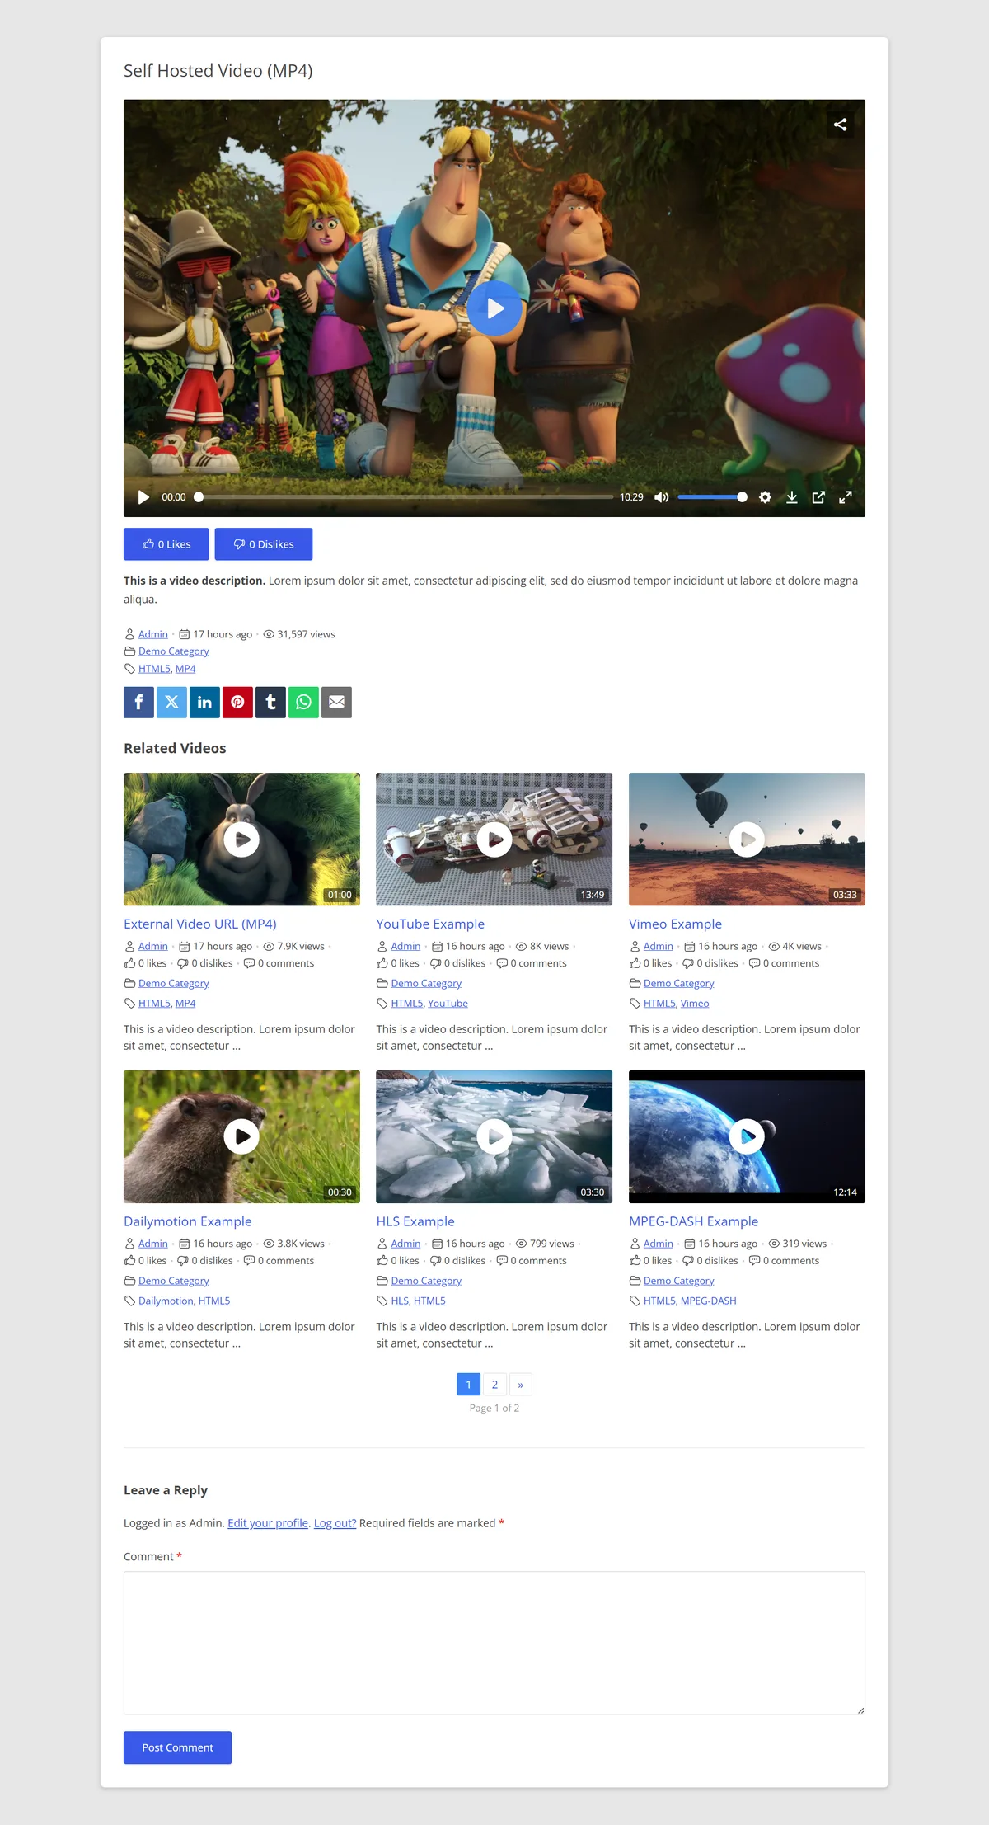
Task: Open MPEG-DASH Example title link
Action: click(693, 1221)
